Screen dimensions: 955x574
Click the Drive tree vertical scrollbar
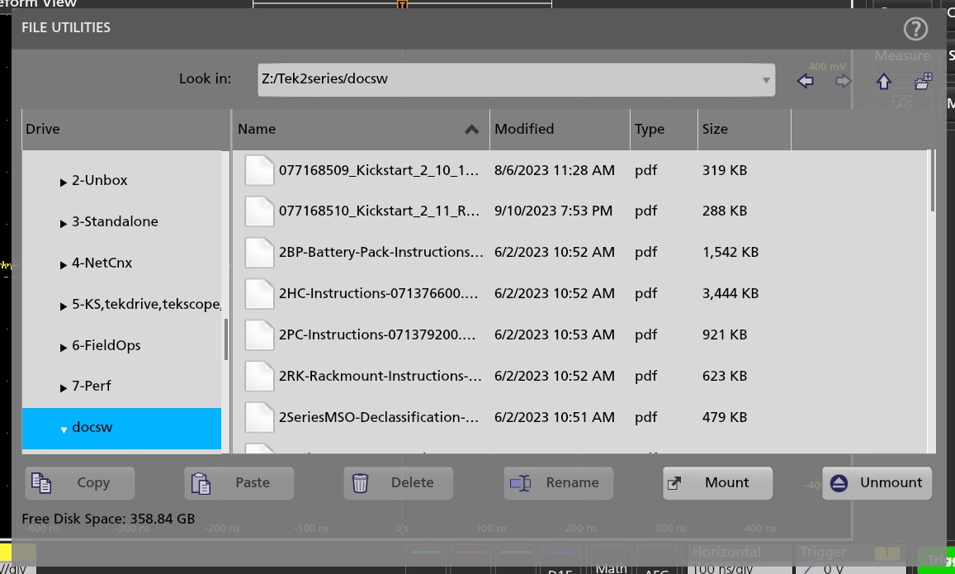pos(226,339)
